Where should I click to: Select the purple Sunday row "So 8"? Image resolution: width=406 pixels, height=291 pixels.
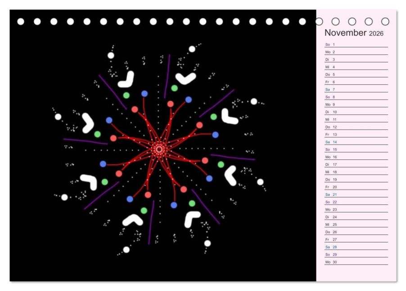356,97
